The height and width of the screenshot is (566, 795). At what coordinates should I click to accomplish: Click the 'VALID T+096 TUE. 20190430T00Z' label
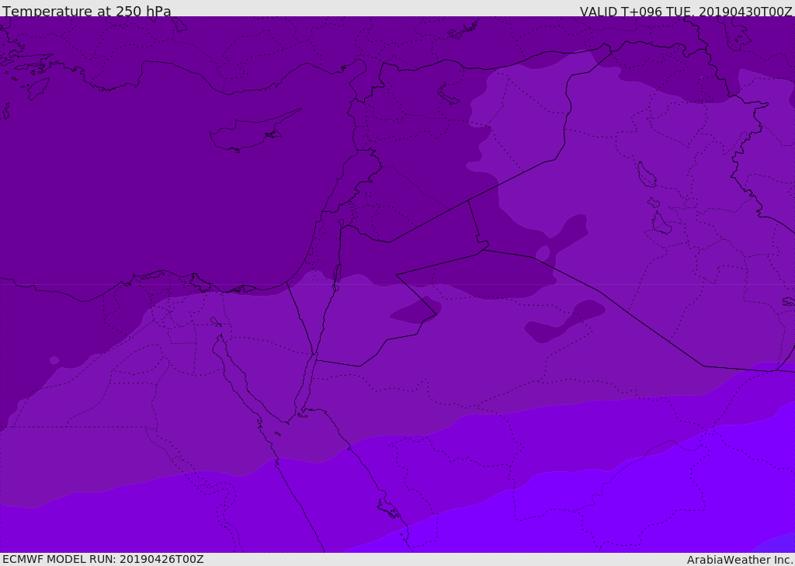(x=686, y=11)
